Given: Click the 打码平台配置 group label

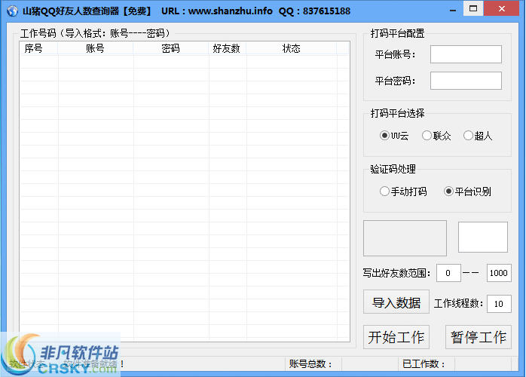Looking at the screenshot, I should pyautogui.click(x=398, y=34).
